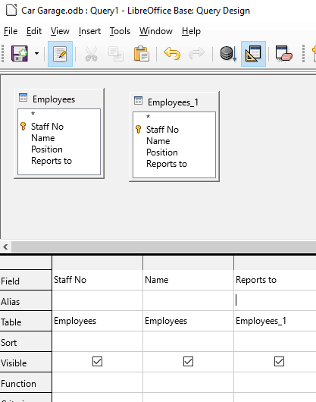Click Sort cell under Staff No
Screen dimensions: 316x402
pyautogui.click(x=97, y=341)
